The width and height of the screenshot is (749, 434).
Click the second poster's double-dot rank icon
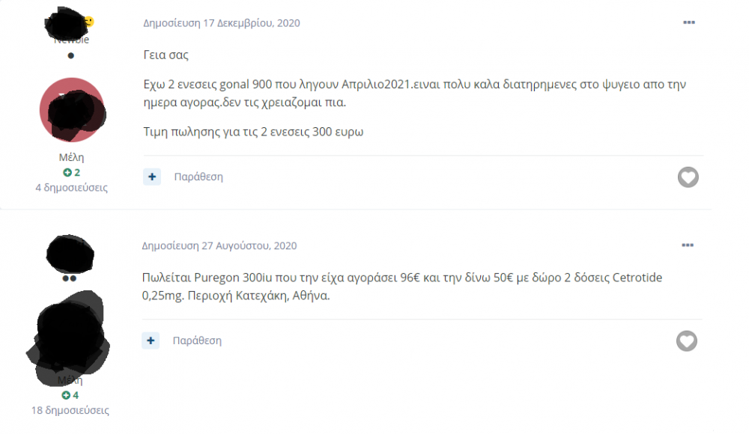pos(69,278)
